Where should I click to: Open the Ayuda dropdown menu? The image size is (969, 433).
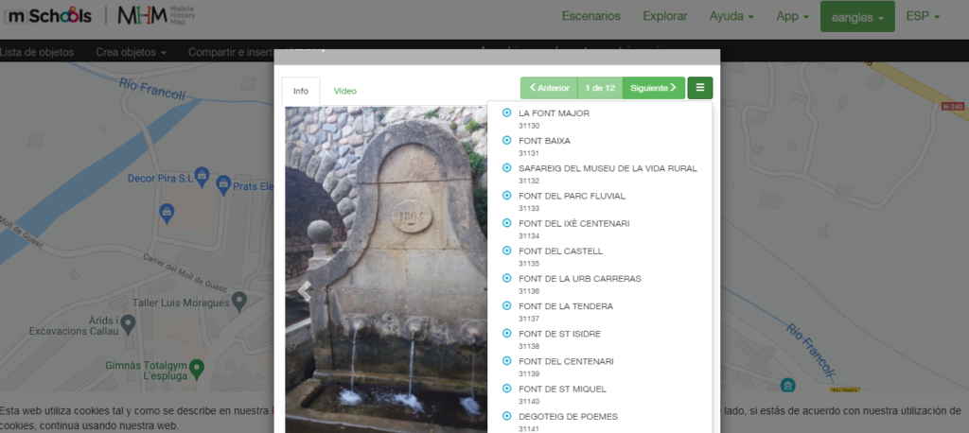click(x=731, y=16)
